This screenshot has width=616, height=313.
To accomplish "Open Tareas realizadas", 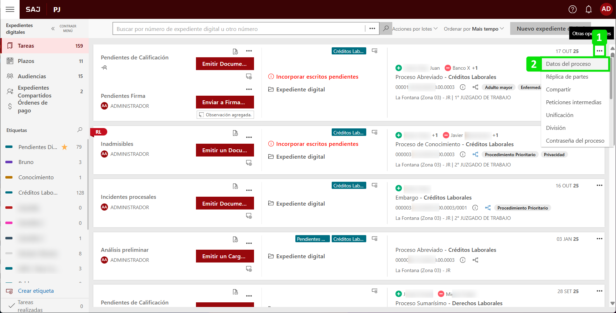I will pos(45,306).
